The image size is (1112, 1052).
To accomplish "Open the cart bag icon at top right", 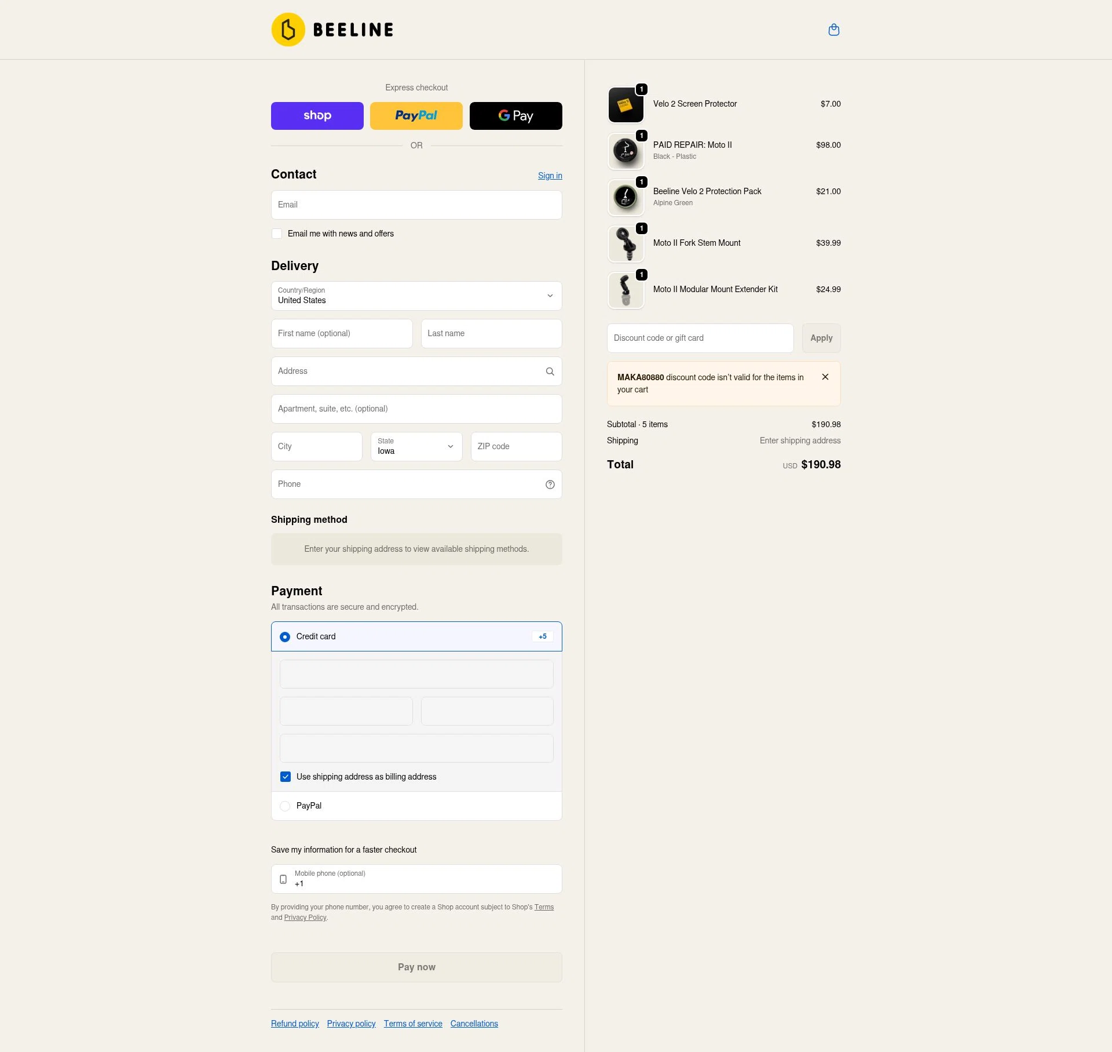I will 833,29.
